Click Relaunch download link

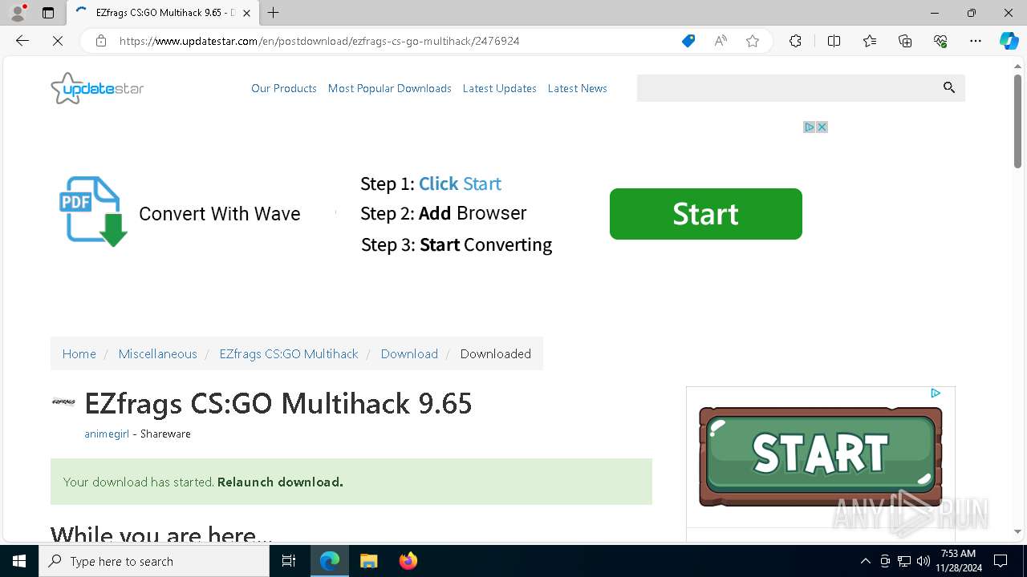(x=280, y=482)
